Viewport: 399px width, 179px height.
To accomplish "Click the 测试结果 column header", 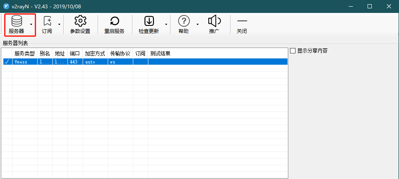I will [160, 54].
